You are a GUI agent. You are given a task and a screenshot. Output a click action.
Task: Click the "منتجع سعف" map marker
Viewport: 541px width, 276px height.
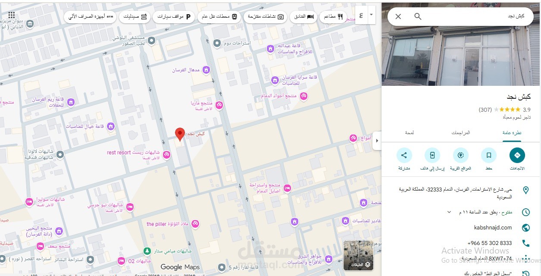click(x=41, y=246)
